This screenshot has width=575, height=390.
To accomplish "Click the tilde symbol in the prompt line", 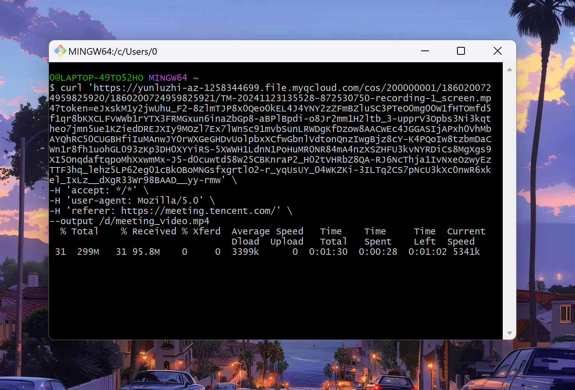I will (196, 78).
